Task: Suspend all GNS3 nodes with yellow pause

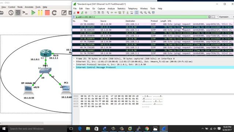Action: click(x=40, y=13)
